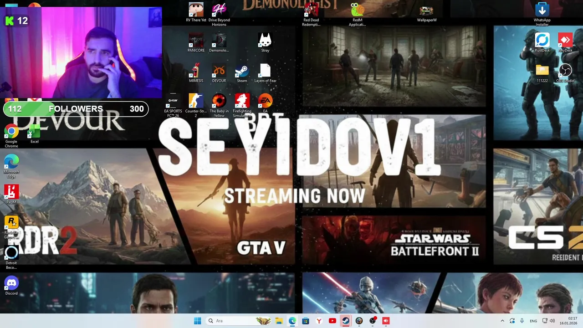Open the RV There Yet desktop shortcut

point(196,12)
